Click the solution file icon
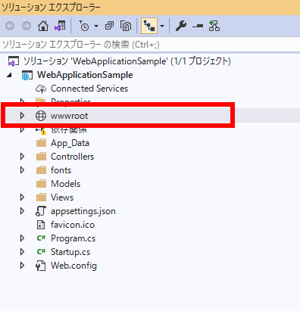 click(14, 61)
